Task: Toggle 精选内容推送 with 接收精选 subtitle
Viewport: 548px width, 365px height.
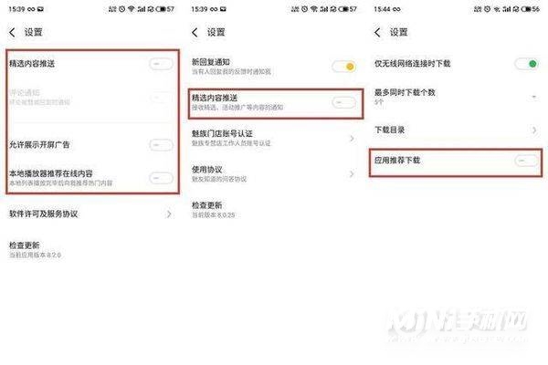Action: pos(344,102)
